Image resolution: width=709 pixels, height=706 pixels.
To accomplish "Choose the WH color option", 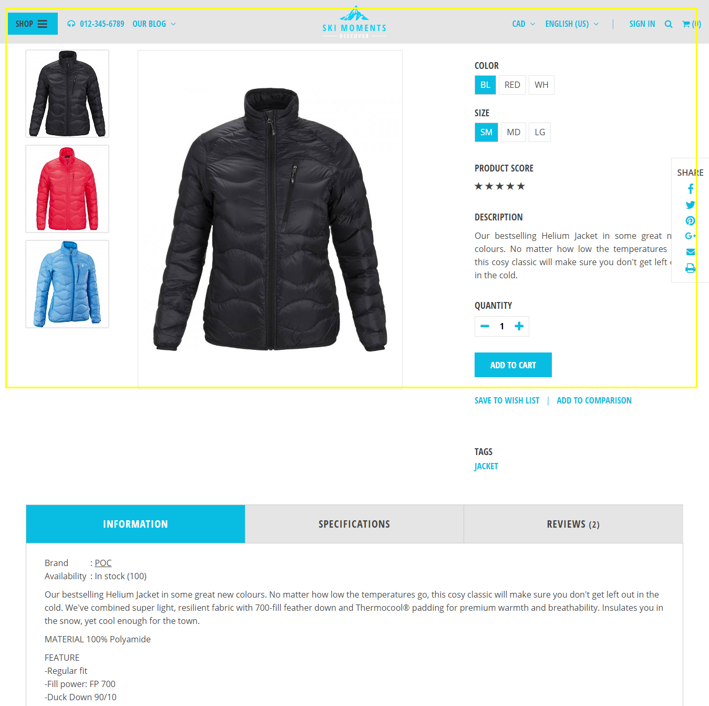I will (541, 85).
